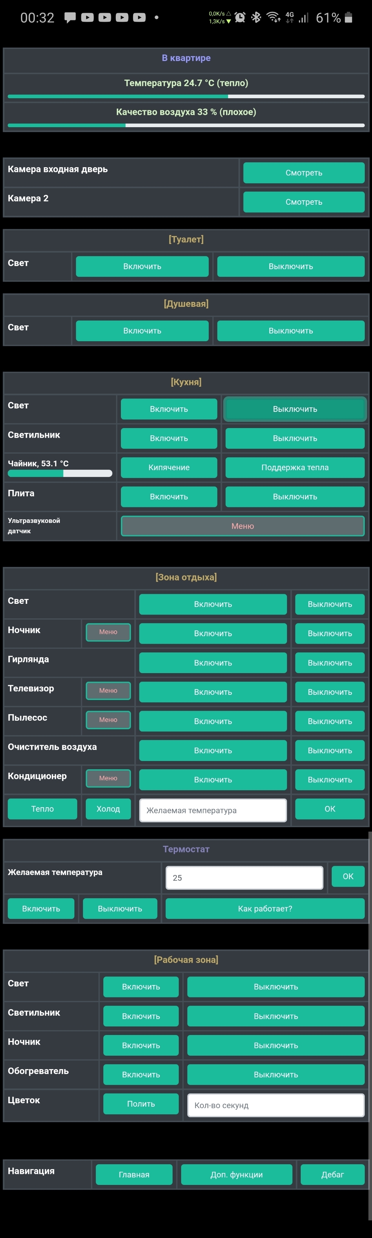Open Как работает? thermostat help
Viewport: 372px width, 1238px height.
click(x=265, y=909)
